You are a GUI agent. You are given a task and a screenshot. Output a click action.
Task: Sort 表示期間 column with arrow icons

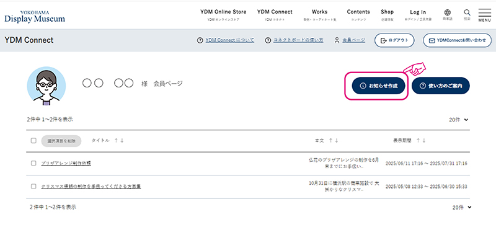pos(421,140)
